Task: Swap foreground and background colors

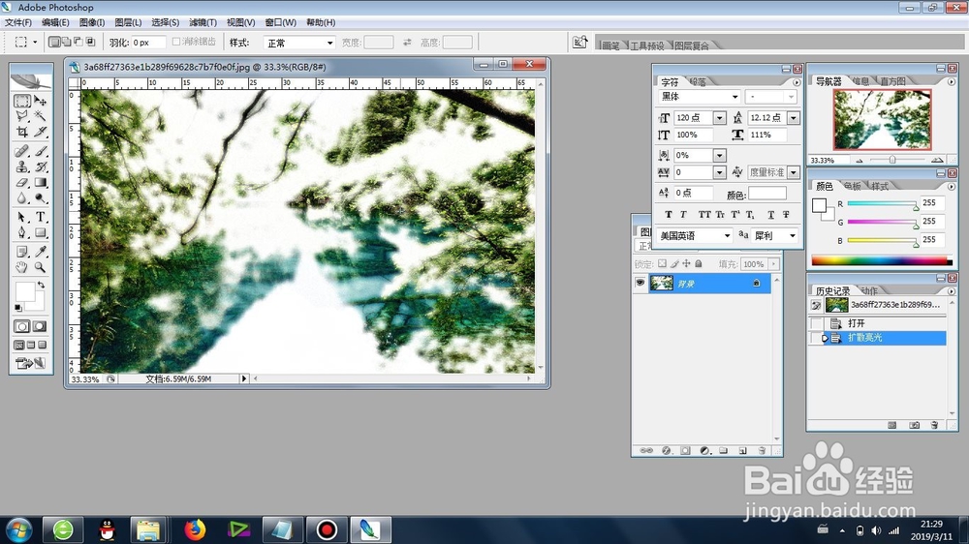Action: click(41, 286)
